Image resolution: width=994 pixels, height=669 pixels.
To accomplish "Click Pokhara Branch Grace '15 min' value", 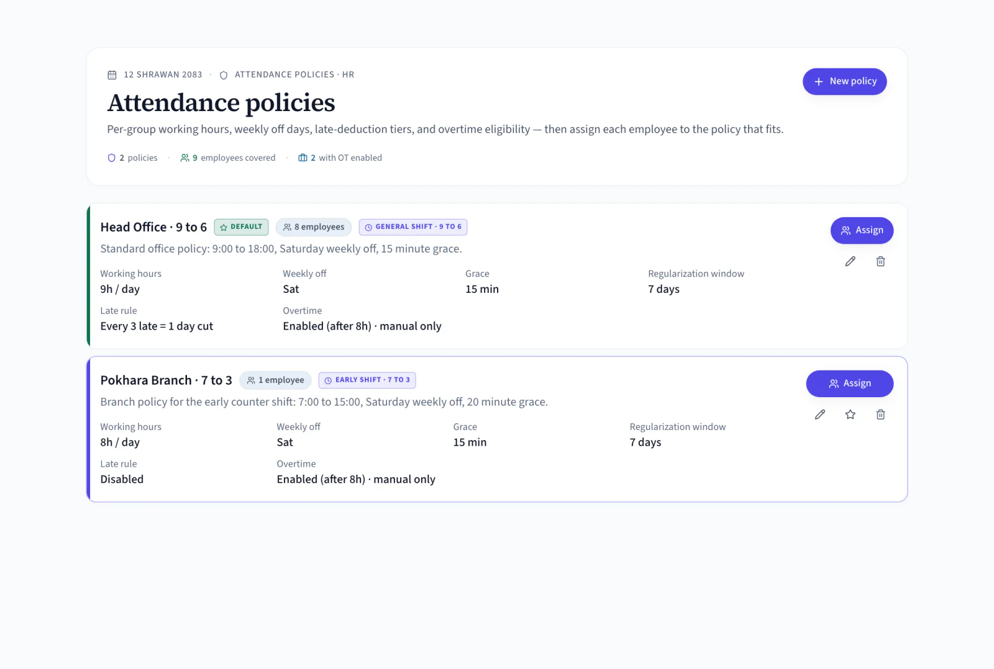I will click(x=470, y=442).
